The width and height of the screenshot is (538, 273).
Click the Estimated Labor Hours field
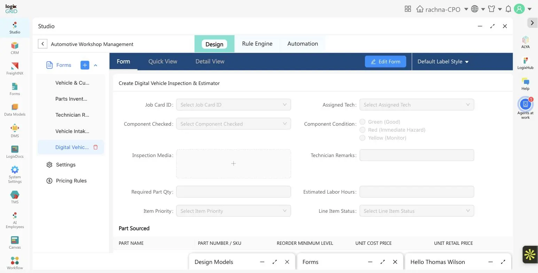click(416, 192)
